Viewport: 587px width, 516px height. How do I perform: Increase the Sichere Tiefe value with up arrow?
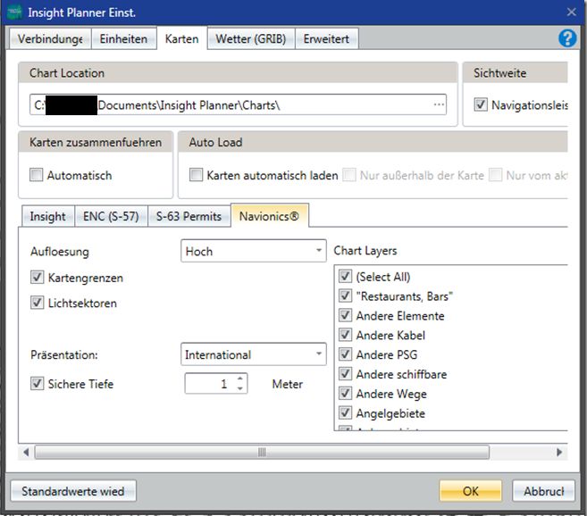coord(239,379)
